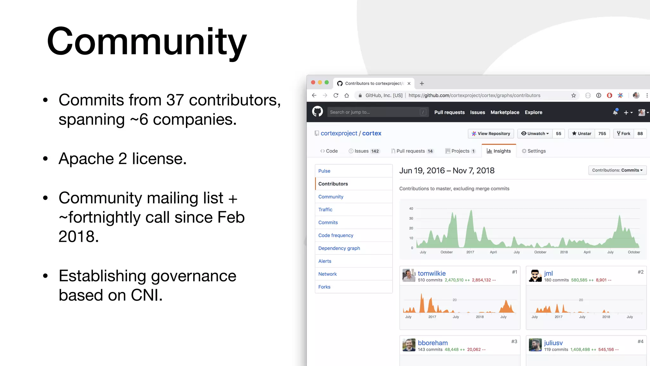Open the user avatar menu in GitHub header
The width and height of the screenshot is (650, 366).
(x=643, y=112)
